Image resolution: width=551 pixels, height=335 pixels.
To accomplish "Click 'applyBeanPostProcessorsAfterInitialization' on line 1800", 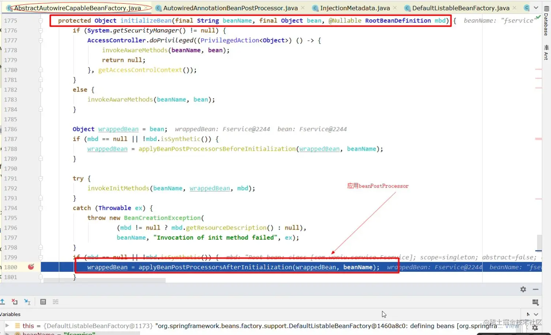I will (215, 267).
